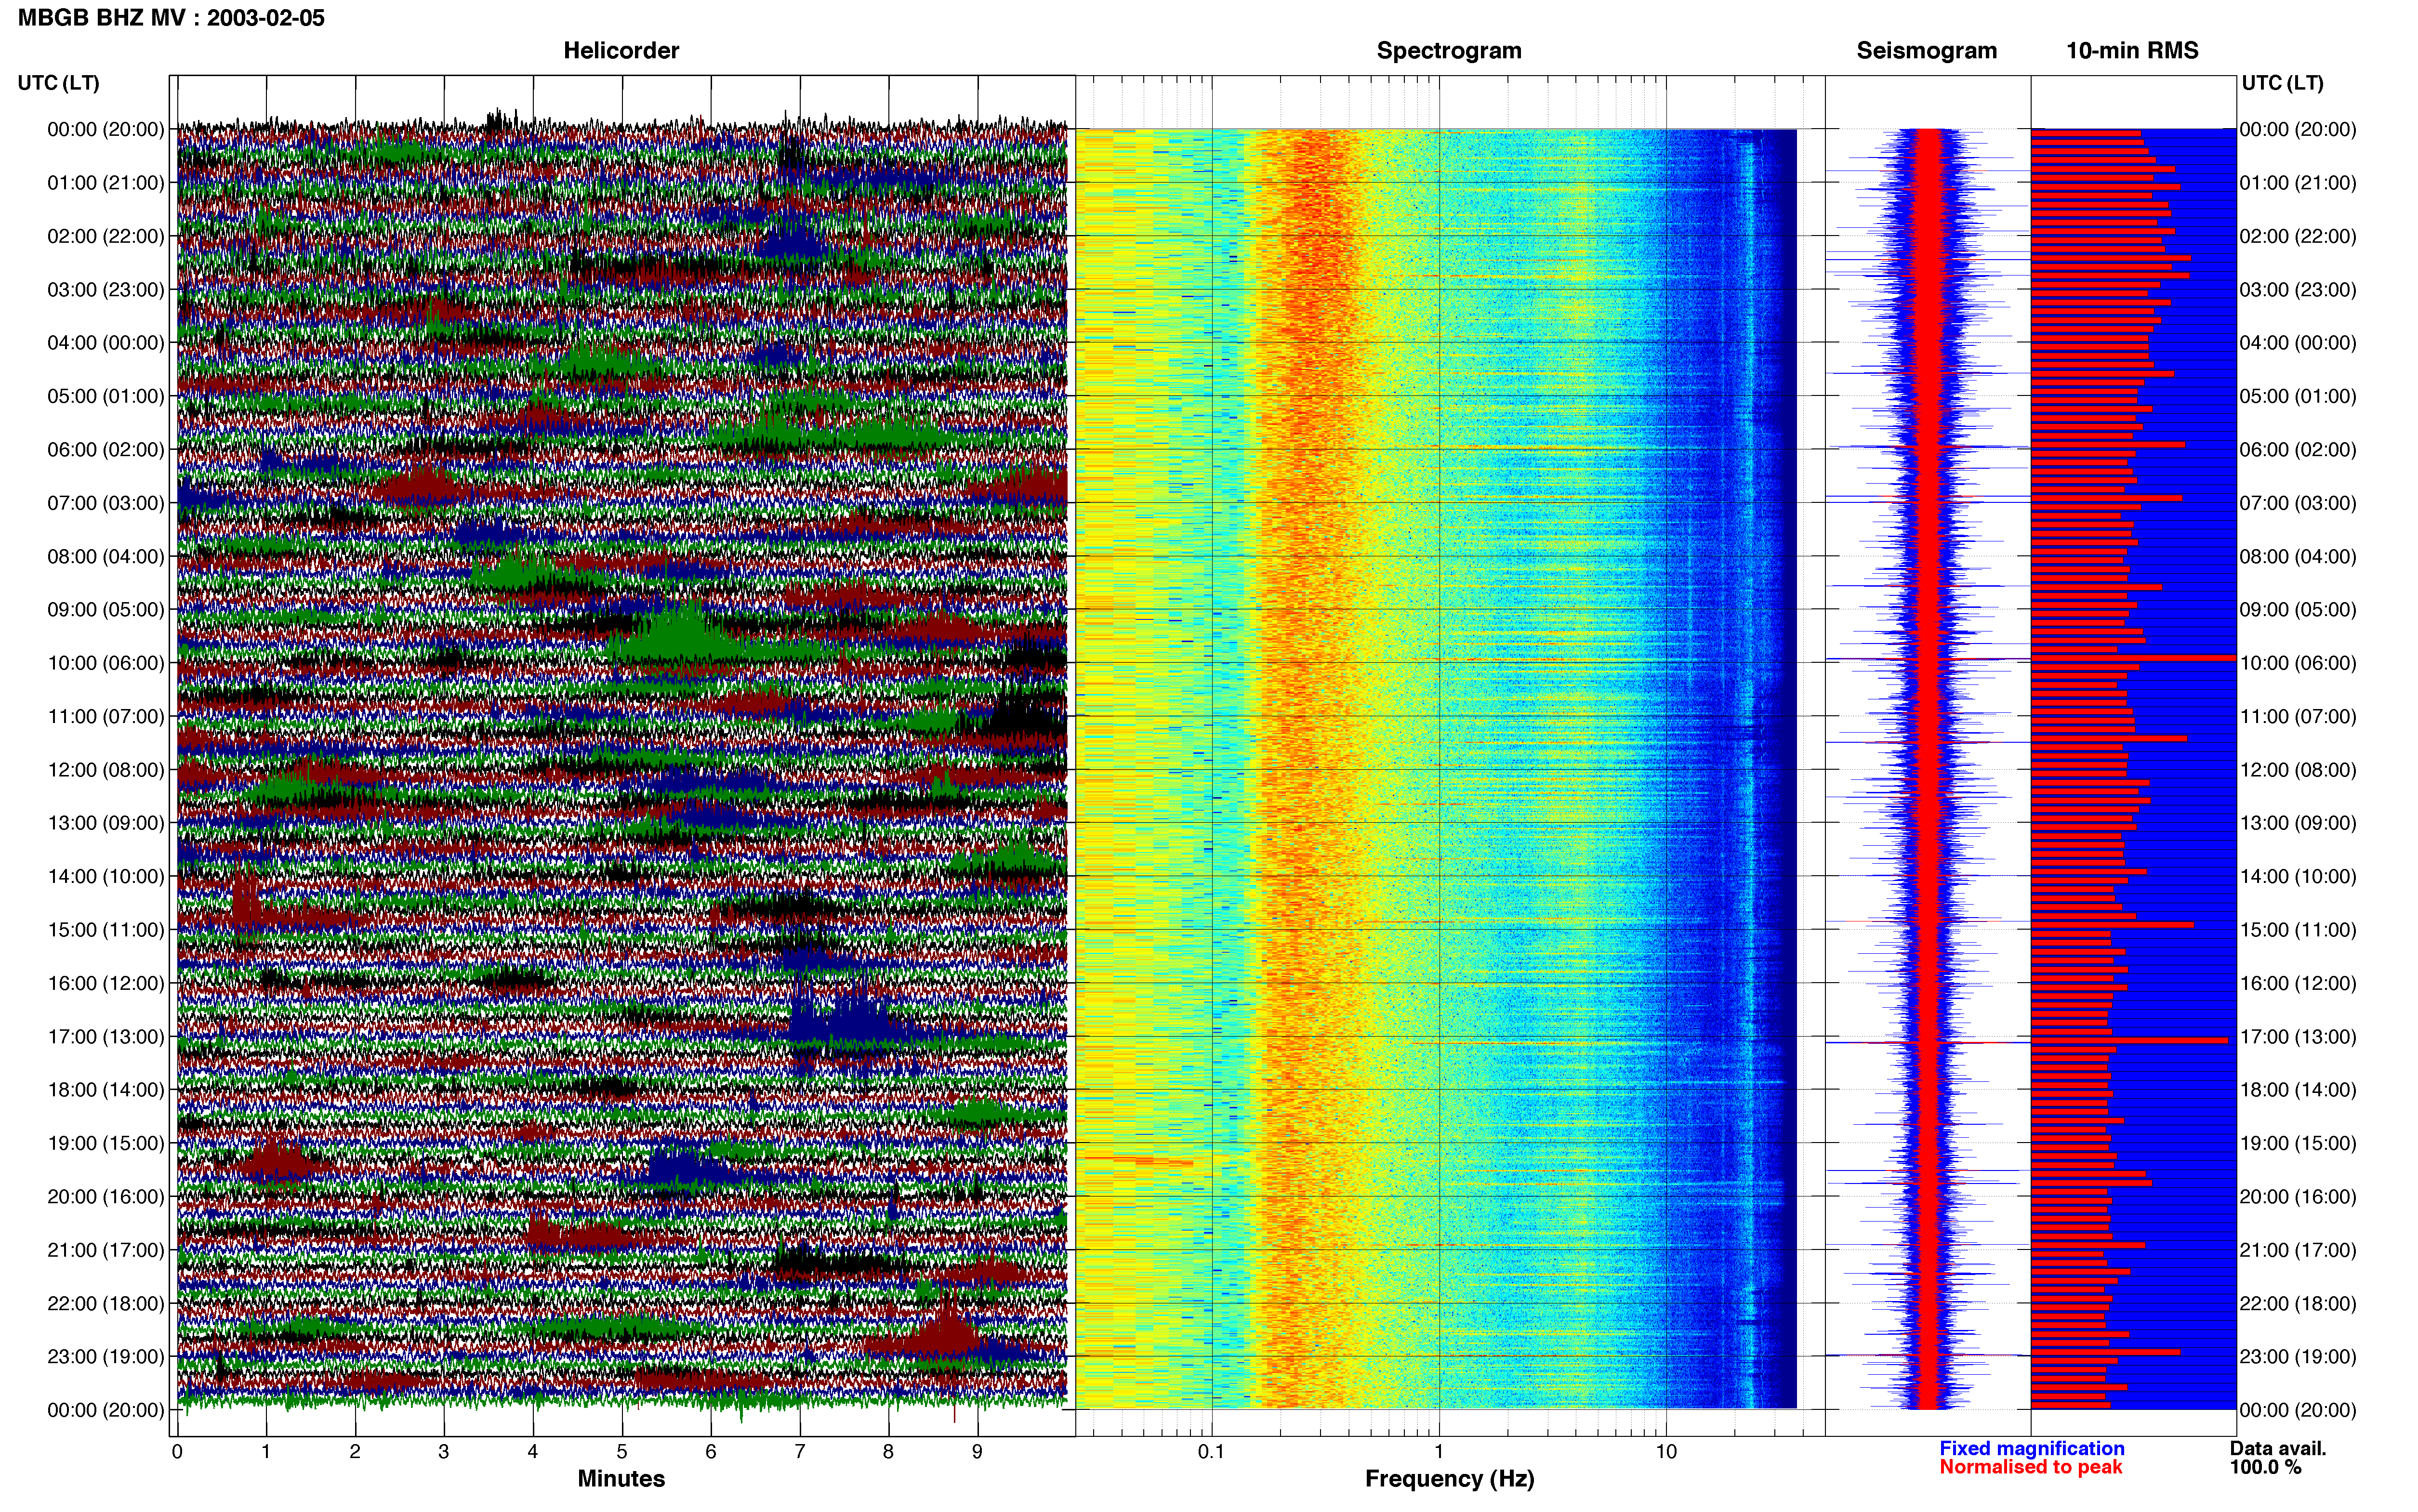This screenshot has height=1512, width=2418.
Task: Click left time label '19:00 (15:00)'
Action: tap(106, 1143)
